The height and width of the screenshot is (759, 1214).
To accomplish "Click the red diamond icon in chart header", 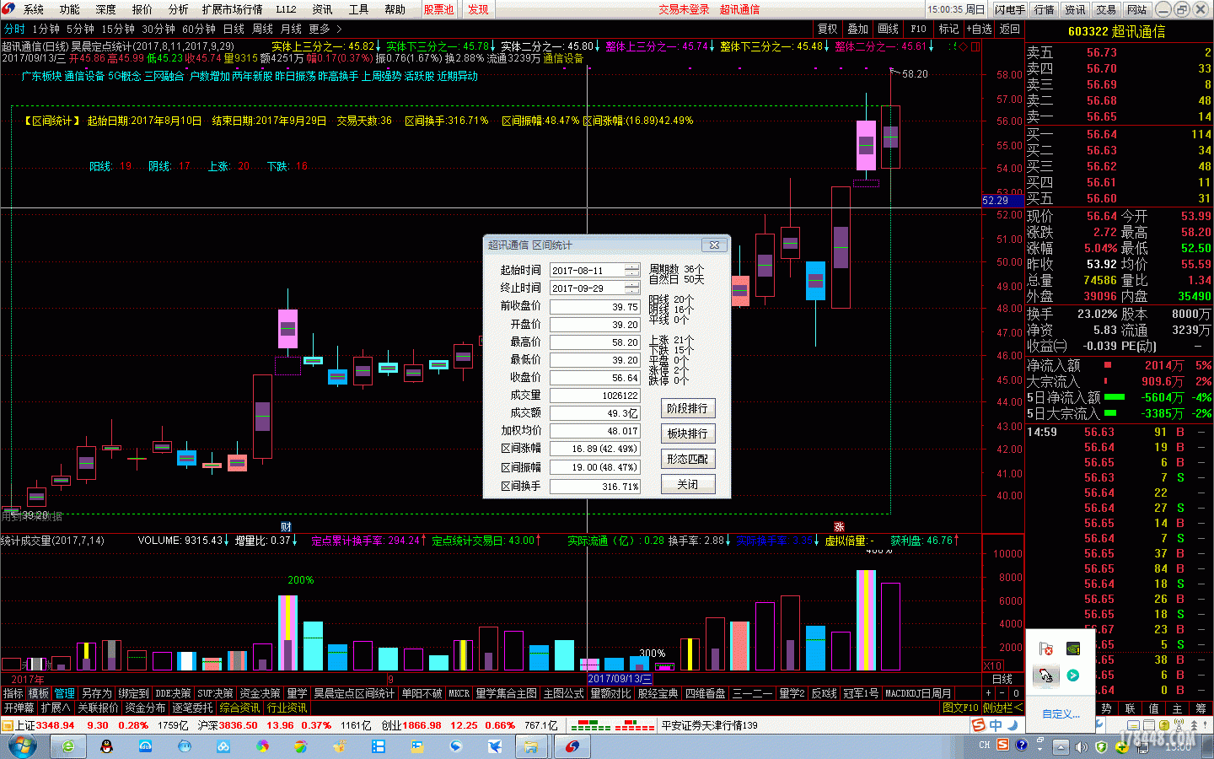I will [964, 46].
